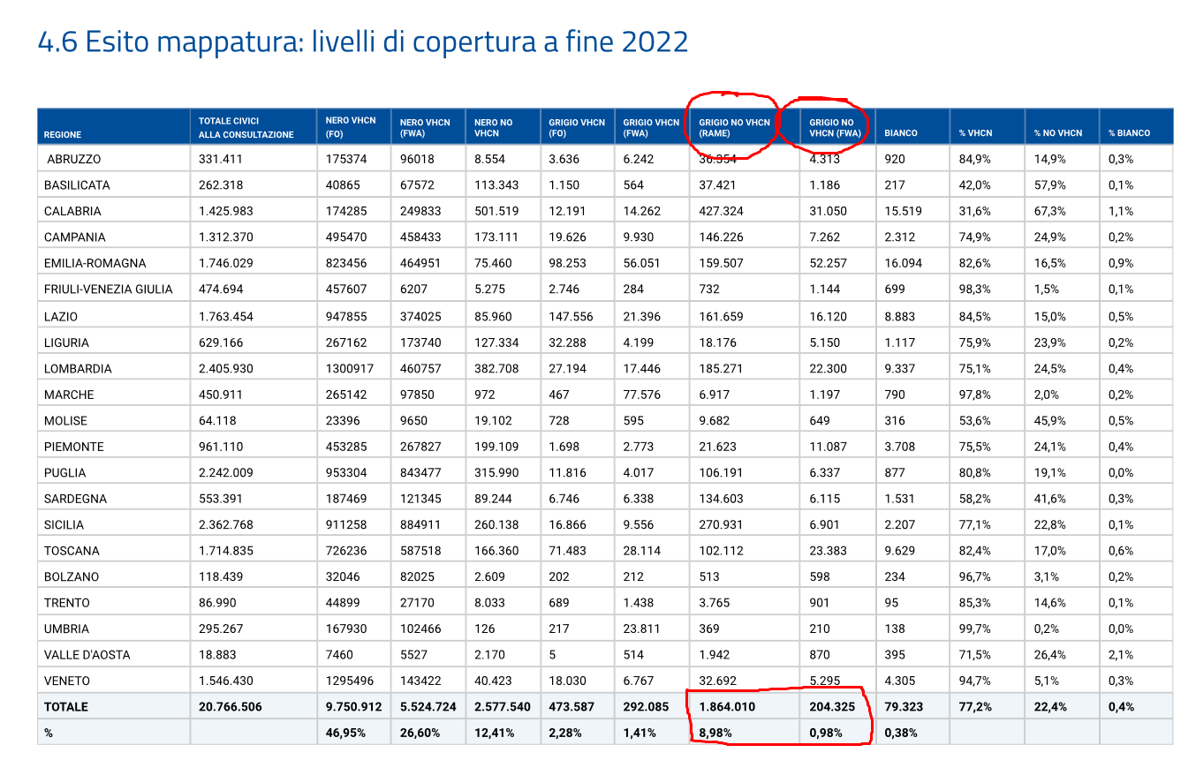This screenshot has height=760, width=1196.
Task: Click Sardegna's % VHCN value 58,2%
Action: pos(975,499)
